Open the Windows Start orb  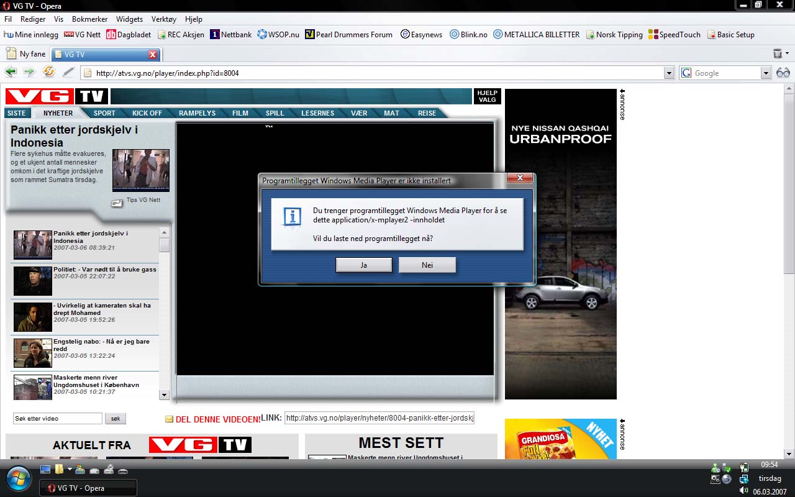click(19, 479)
